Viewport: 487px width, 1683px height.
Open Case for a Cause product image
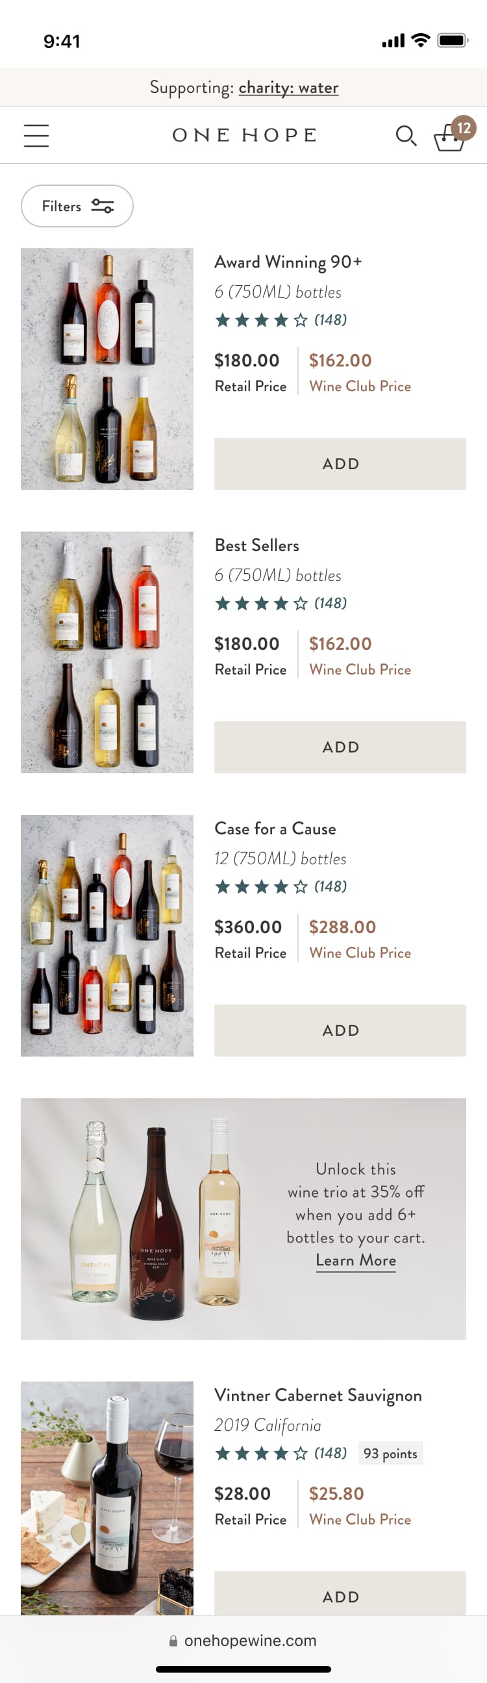[x=107, y=936]
